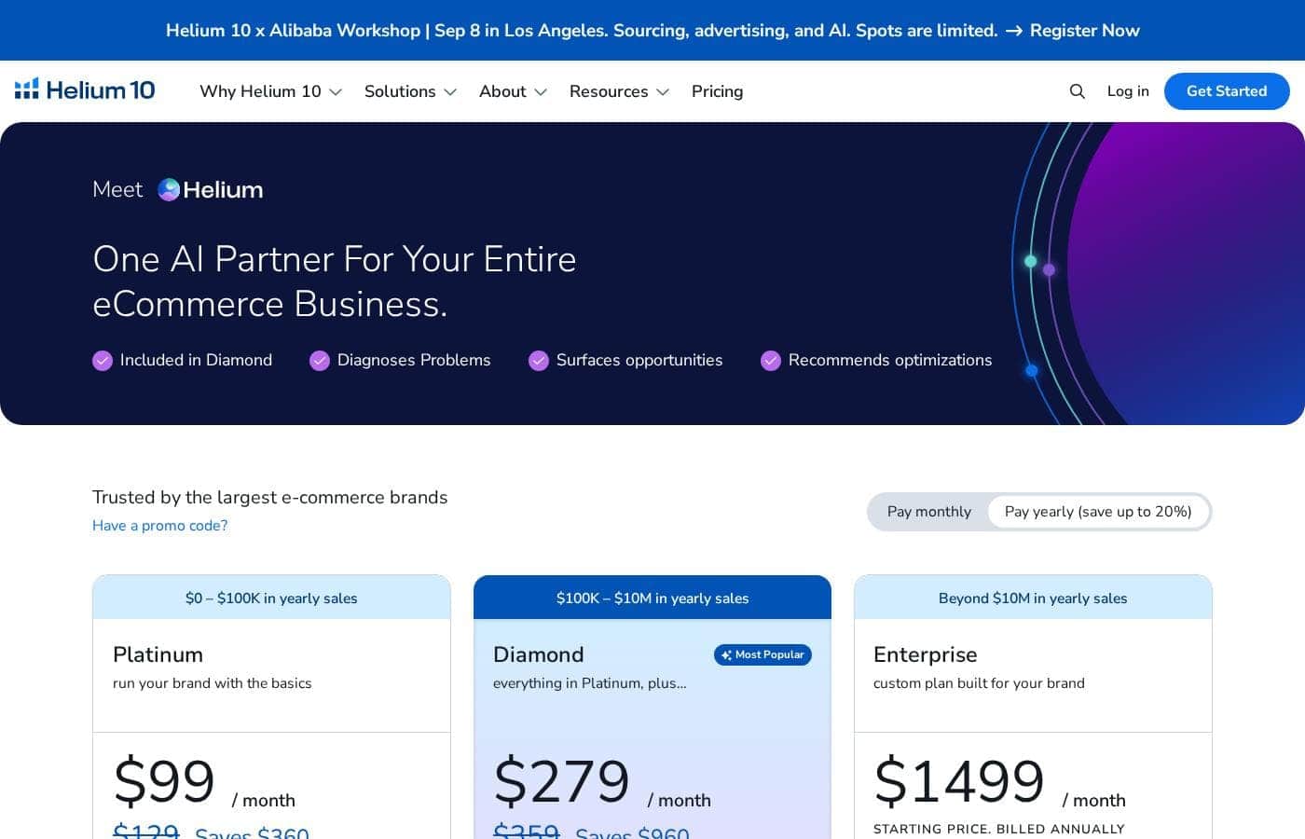This screenshot has width=1305, height=839.
Task: Click the checkmark icon beside Surfaces opportunities
Action: click(x=539, y=361)
